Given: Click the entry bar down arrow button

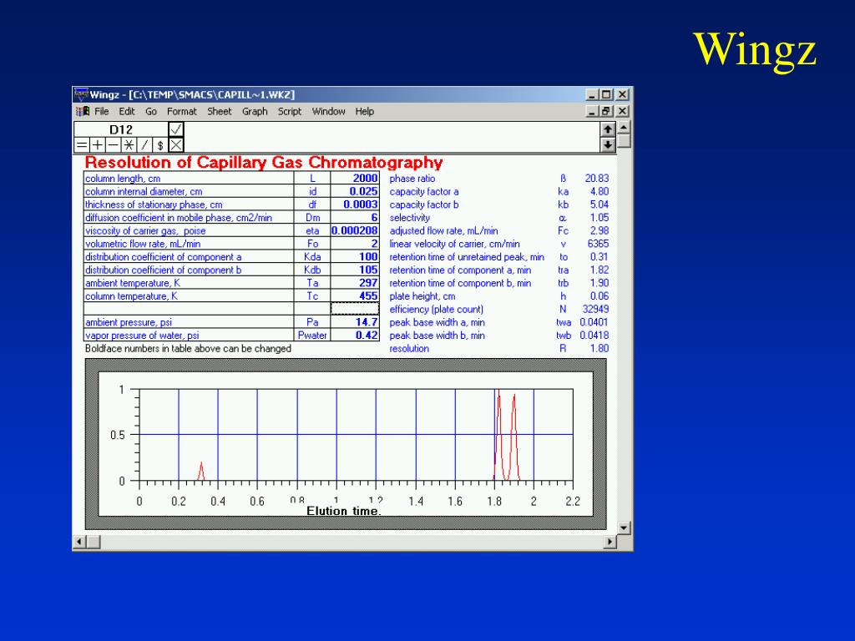Looking at the screenshot, I should (x=608, y=145).
